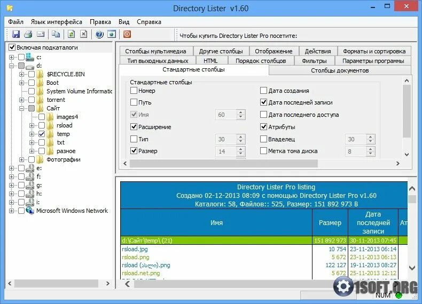Click the rsload.jpg file link in listing
This screenshot has height=304, width=422.
[135, 249]
